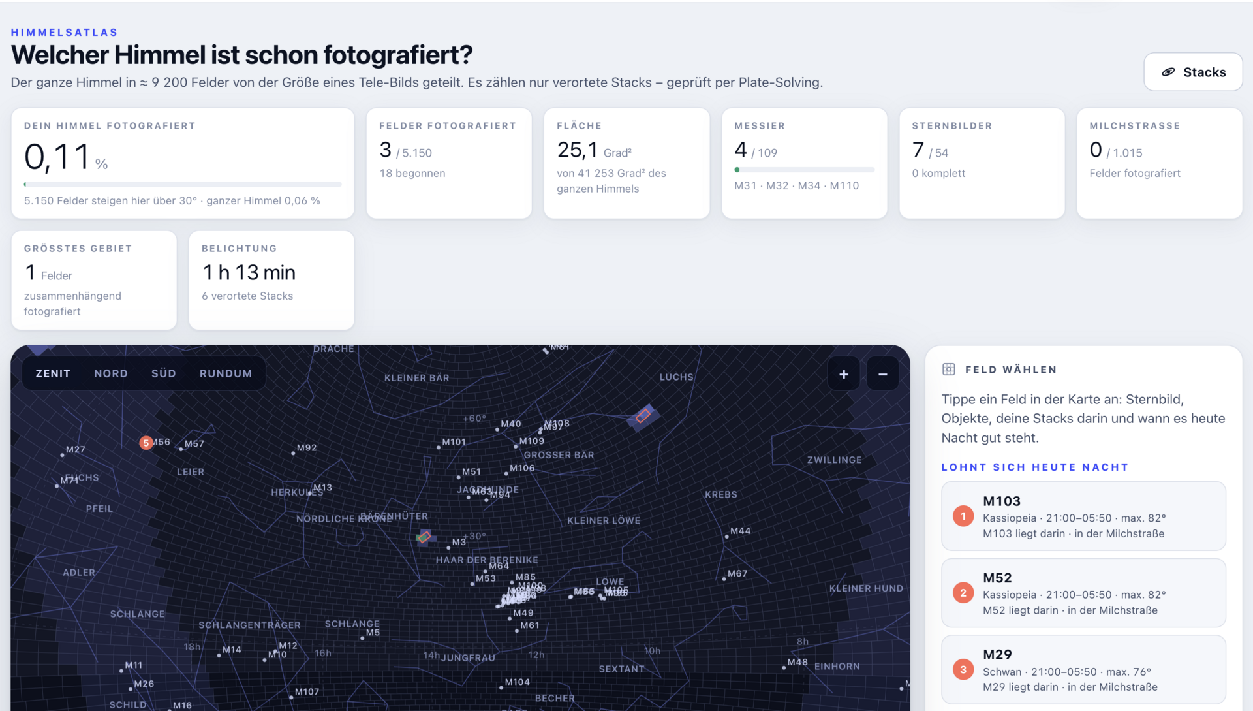Zoom out the sky map with minus
Screen dimensions: 1253x711
[882, 374]
